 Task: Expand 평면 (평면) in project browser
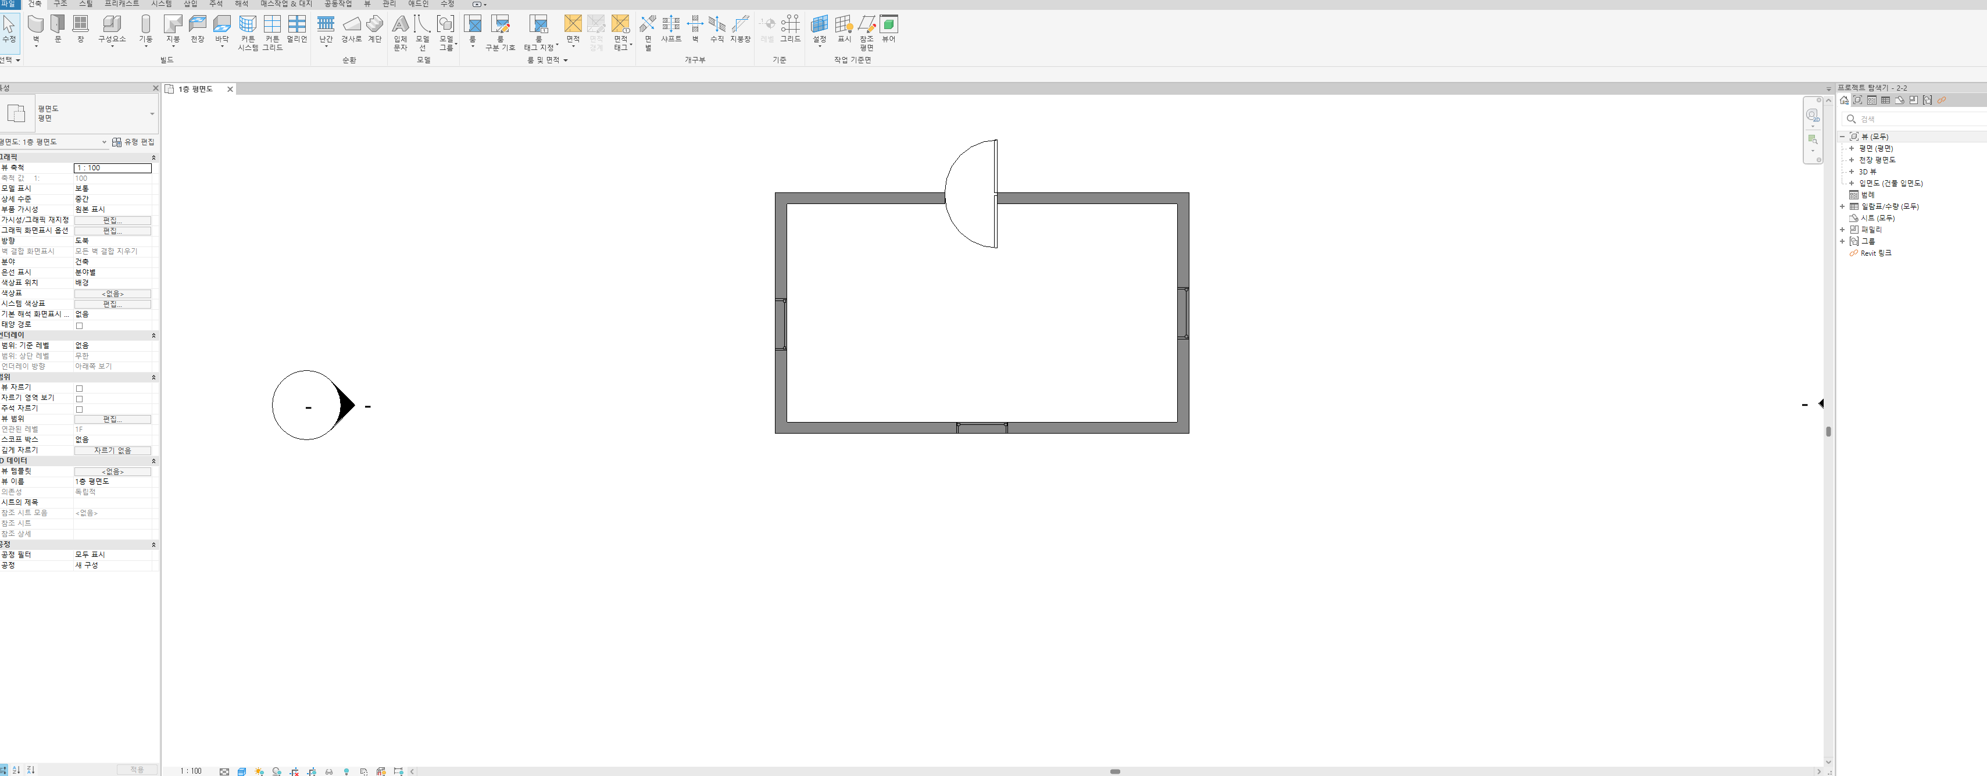[1851, 148]
